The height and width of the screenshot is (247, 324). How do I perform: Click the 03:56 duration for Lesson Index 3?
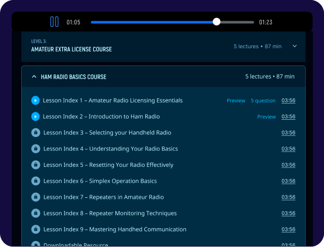point(288,132)
